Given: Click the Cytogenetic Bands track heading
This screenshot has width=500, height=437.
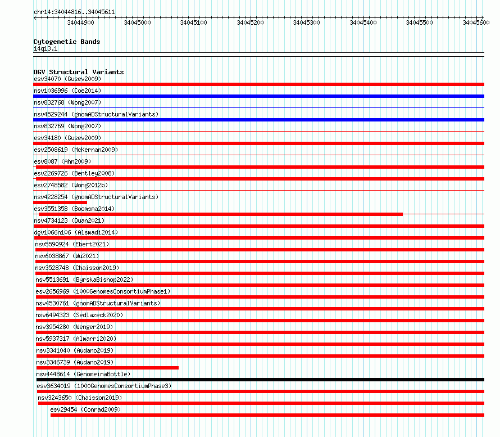Looking at the screenshot, I should coord(67,42).
